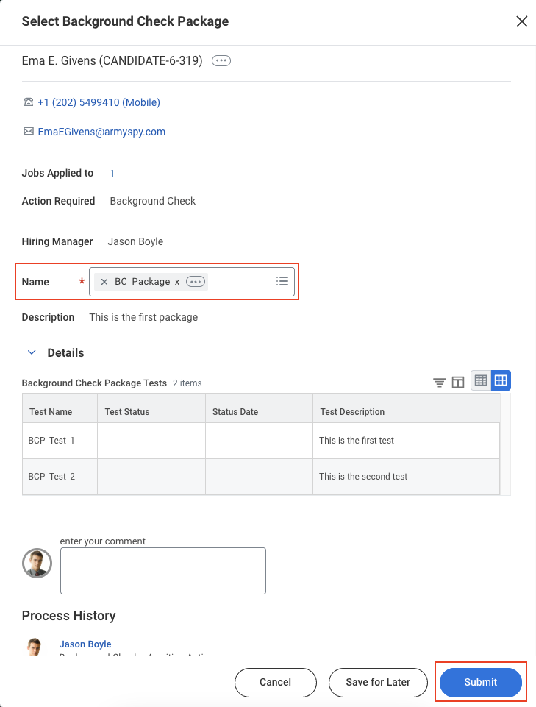Click the '2 items' count label
Viewport: 536px width, 707px height.
(x=187, y=383)
